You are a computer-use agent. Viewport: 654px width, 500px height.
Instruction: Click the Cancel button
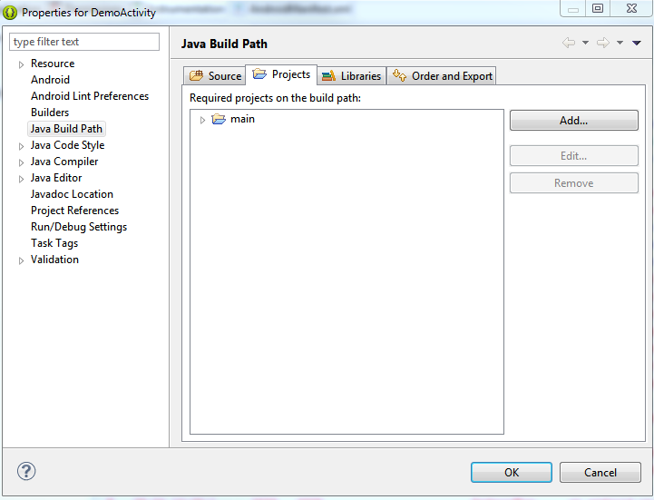600,473
